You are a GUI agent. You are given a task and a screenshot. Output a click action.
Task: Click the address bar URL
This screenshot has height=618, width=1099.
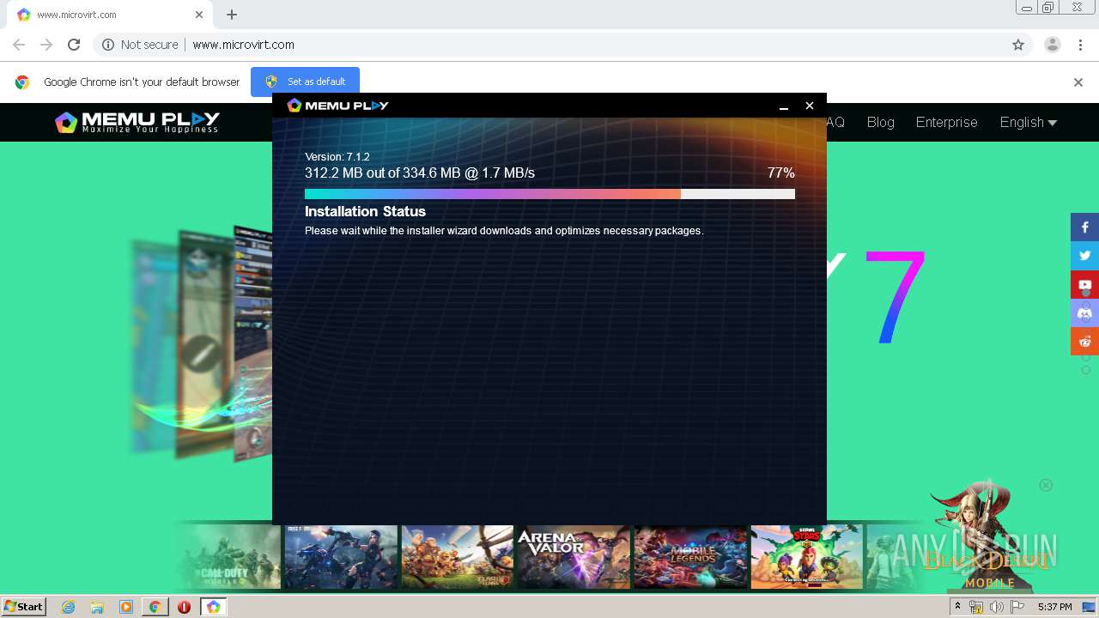243,45
